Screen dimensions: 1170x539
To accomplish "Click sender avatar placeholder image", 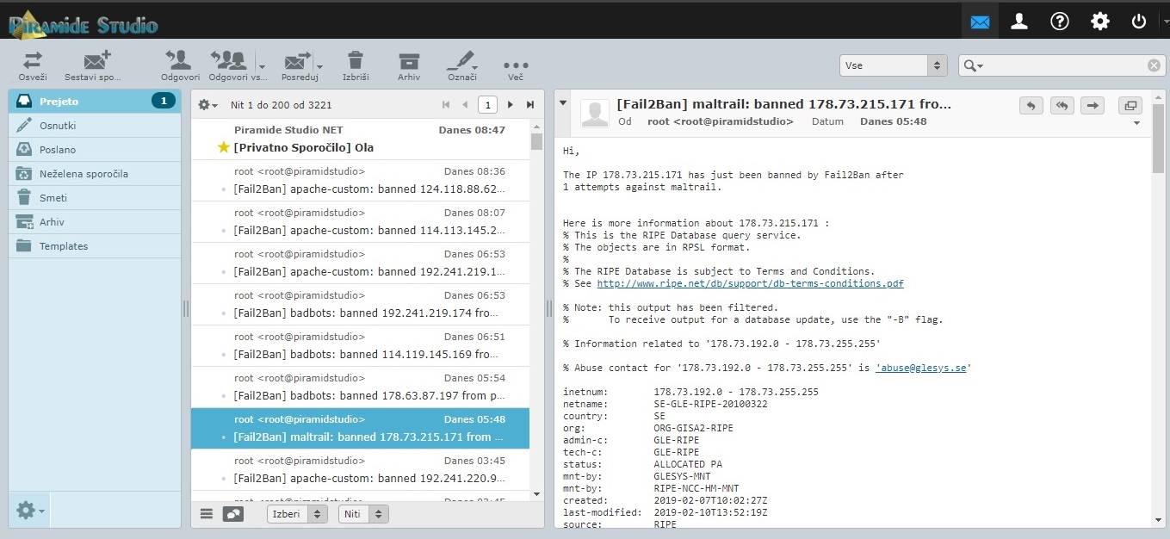I will click(594, 114).
